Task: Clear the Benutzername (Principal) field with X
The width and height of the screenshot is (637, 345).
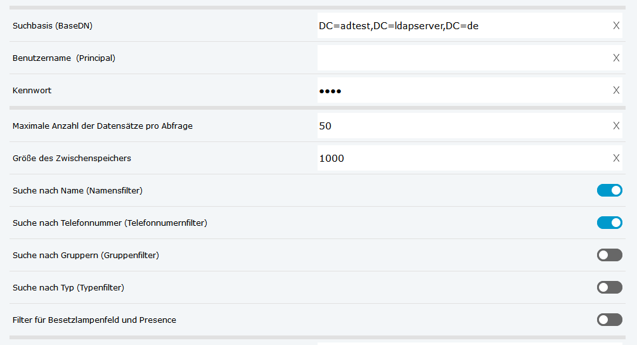Action: tap(616, 58)
